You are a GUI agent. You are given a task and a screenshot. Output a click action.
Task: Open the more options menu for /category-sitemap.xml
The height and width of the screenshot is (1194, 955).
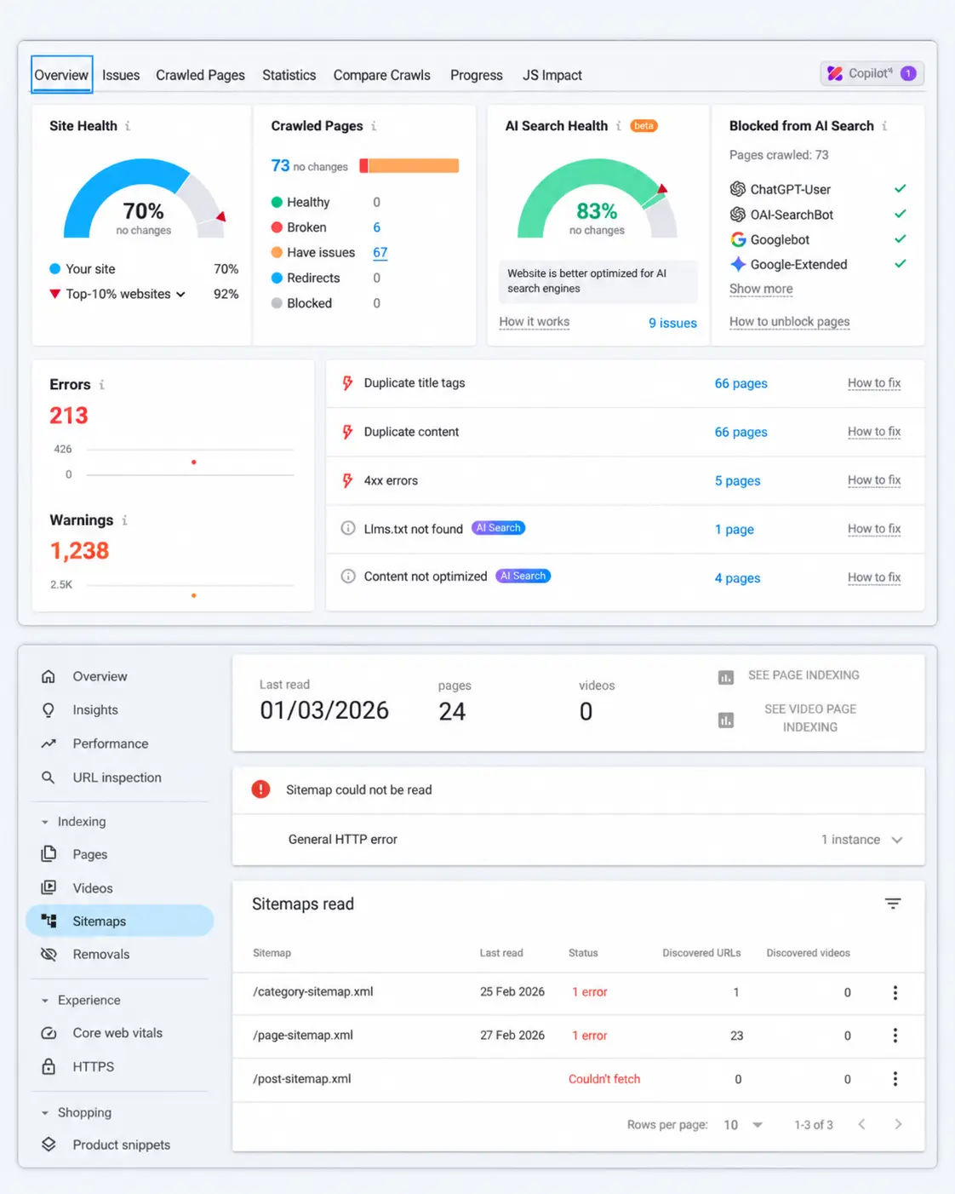tap(895, 992)
